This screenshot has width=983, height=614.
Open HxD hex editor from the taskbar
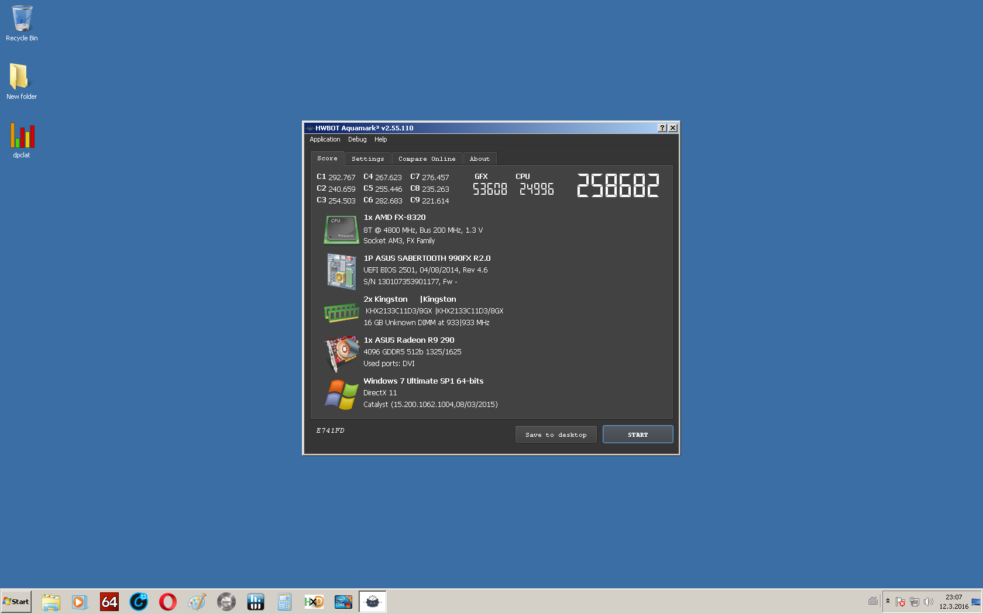[314, 602]
